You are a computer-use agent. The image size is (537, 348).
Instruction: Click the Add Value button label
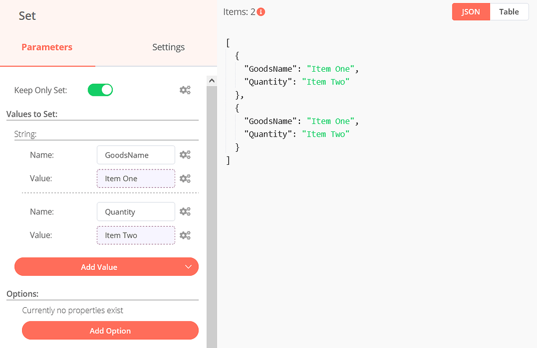[x=99, y=267]
